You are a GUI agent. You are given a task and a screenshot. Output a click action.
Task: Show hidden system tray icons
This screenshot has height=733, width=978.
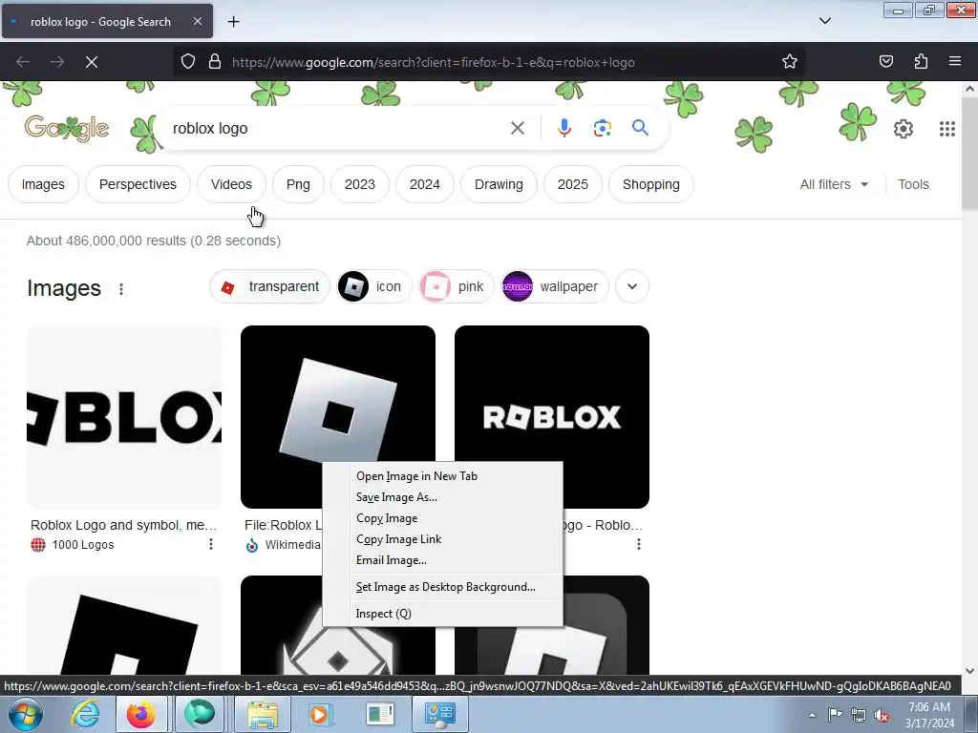coord(812,715)
